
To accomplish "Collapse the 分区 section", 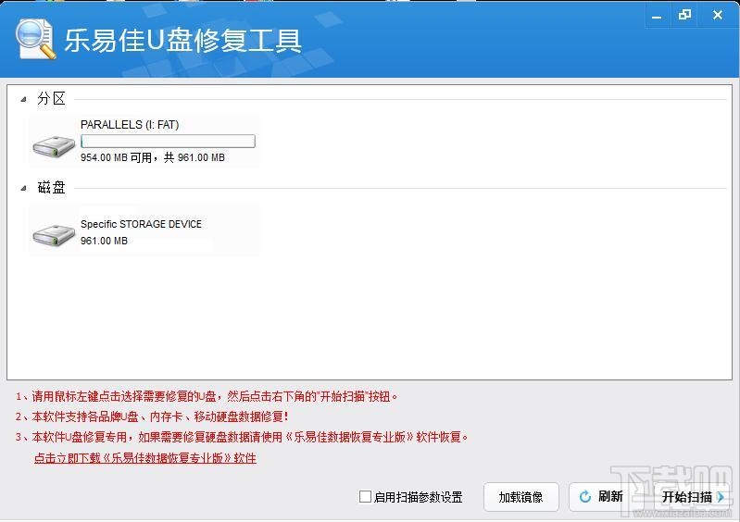I will [23, 99].
